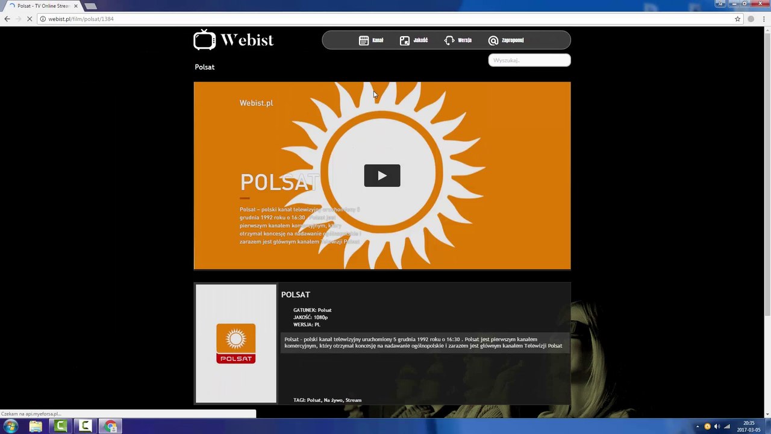Viewport: 771px width, 434px height.
Task: View site info icon beside the URL
Action: point(43,19)
